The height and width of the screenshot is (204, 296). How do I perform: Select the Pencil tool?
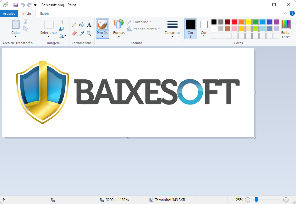tap(74, 24)
